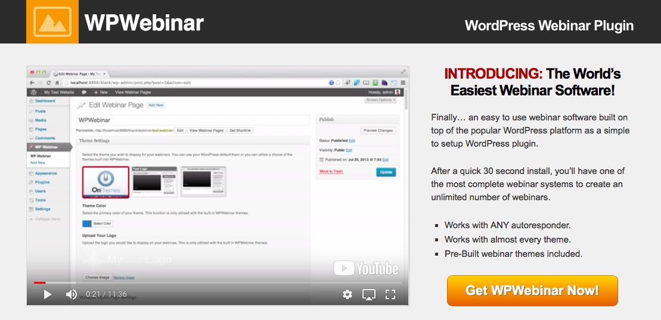Image resolution: width=661 pixels, height=320 pixels.
Task: Edit the Published on date
Action: pos(385,160)
